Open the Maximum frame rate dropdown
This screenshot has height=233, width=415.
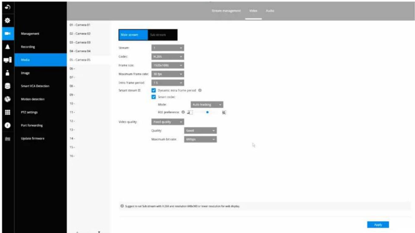168,74
